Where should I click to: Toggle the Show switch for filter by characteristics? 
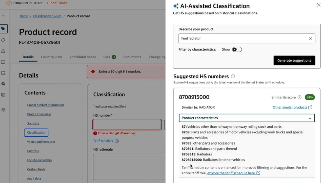(x=237, y=49)
